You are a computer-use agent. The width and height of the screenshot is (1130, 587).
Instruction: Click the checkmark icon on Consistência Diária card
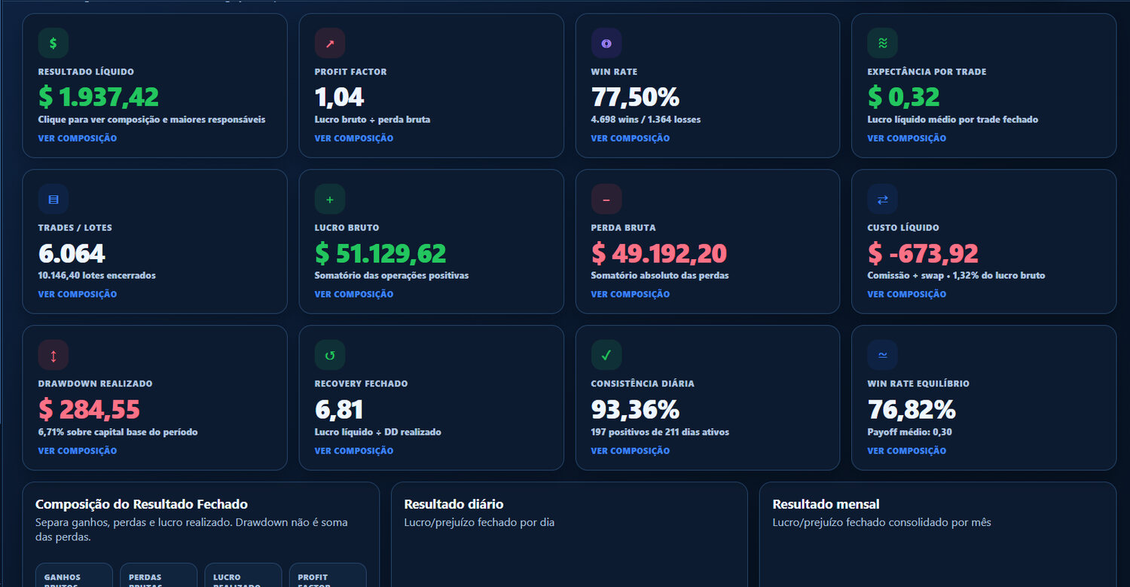coord(606,355)
